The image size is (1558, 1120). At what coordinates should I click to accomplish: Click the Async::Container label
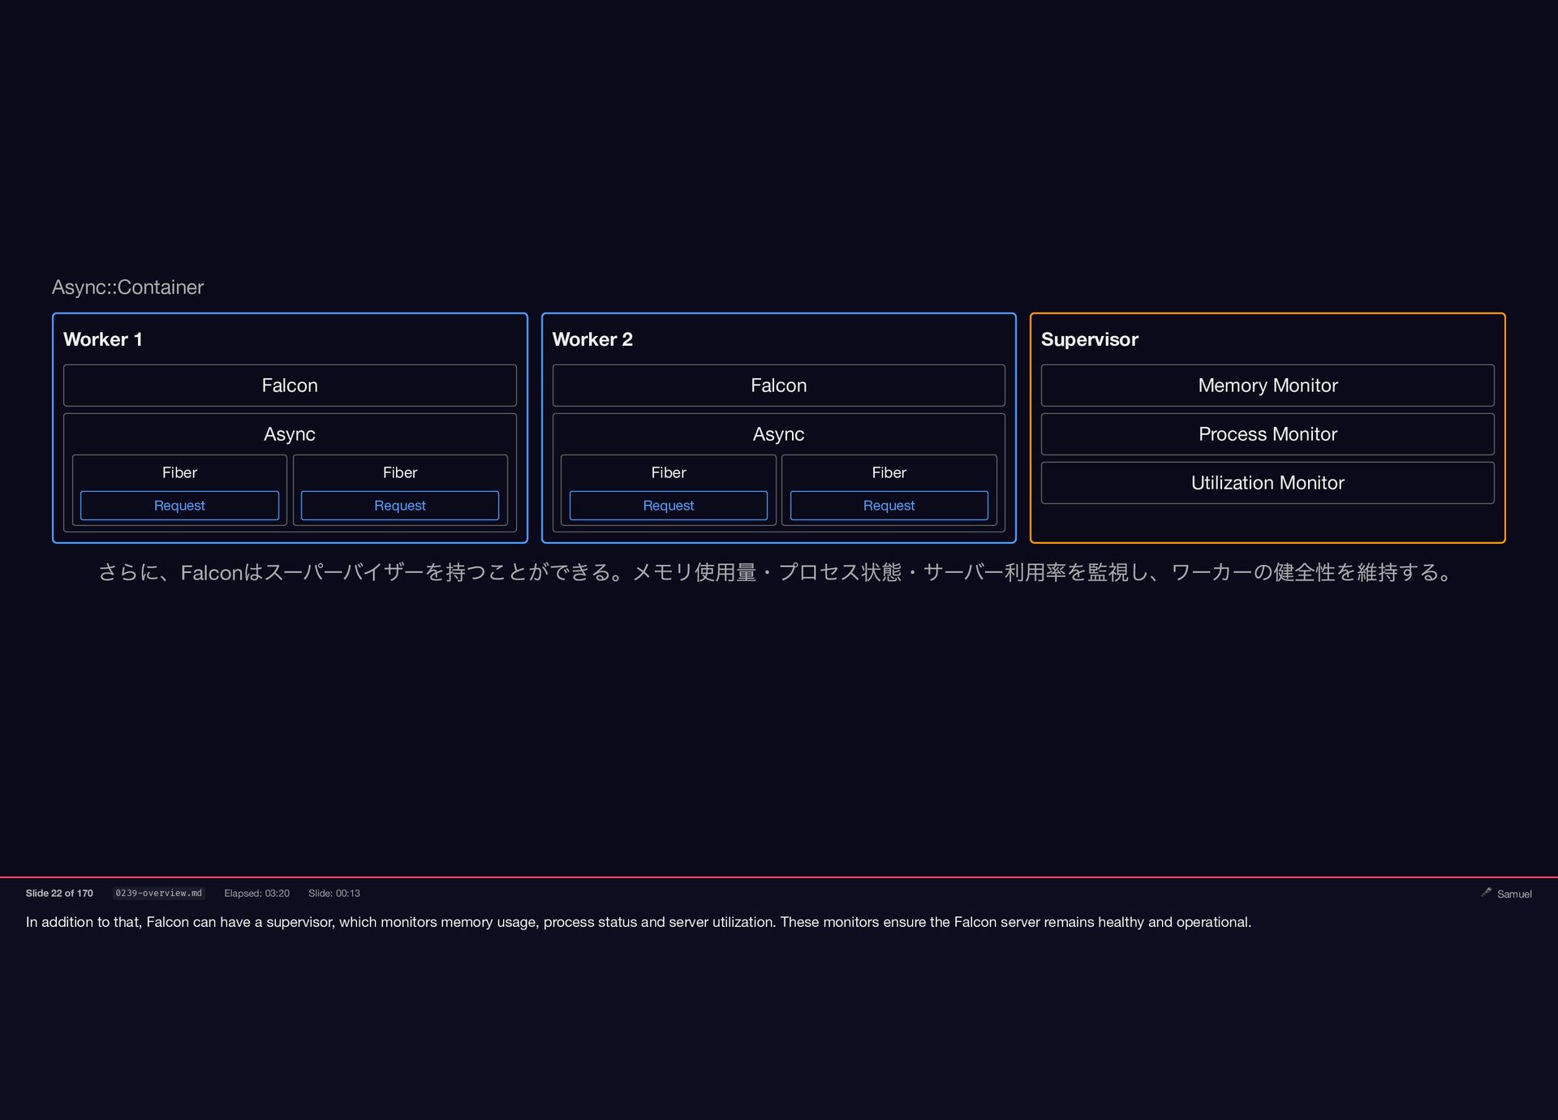[127, 287]
